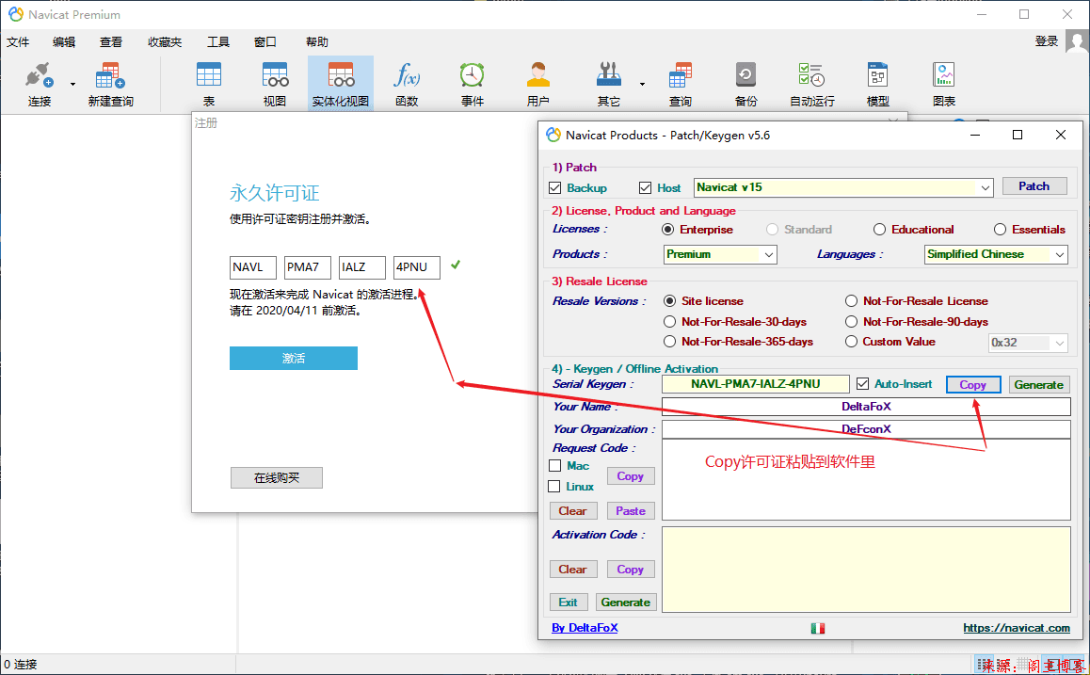Enable the Mac request code checkbox
Viewport: 1090px width, 675px height.
pyautogui.click(x=554, y=466)
